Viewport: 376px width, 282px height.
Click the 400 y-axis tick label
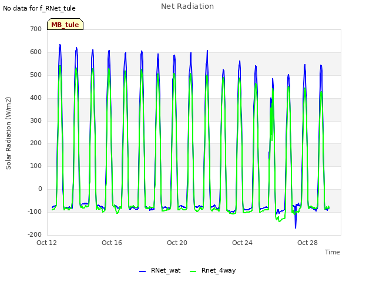tap(36, 98)
